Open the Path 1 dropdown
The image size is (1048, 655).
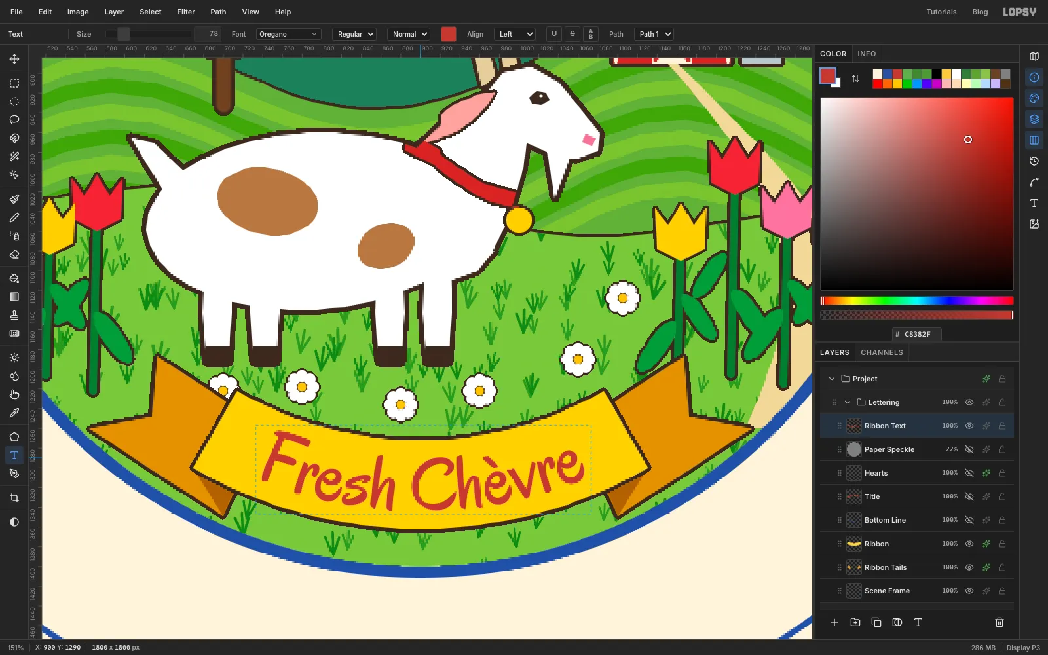pyautogui.click(x=654, y=34)
